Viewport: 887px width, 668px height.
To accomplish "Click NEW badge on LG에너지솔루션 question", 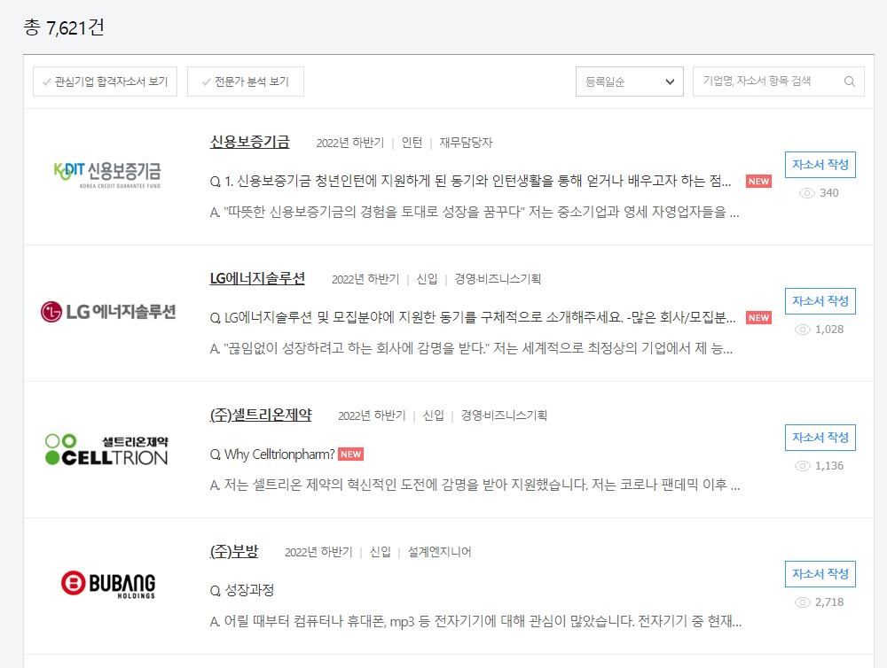I will pyautogui.click(x=758, y=318).
